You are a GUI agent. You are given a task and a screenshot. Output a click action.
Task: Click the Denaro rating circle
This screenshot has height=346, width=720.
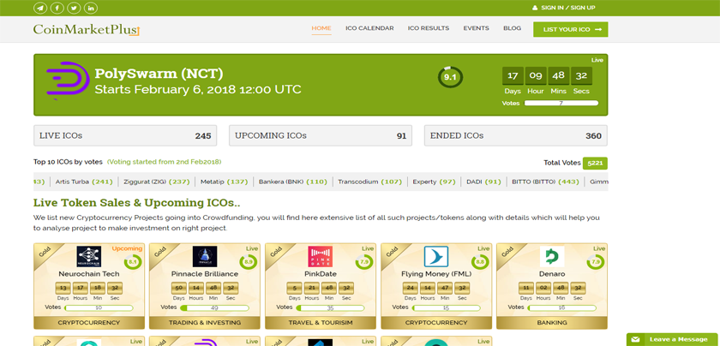point(596,262)
